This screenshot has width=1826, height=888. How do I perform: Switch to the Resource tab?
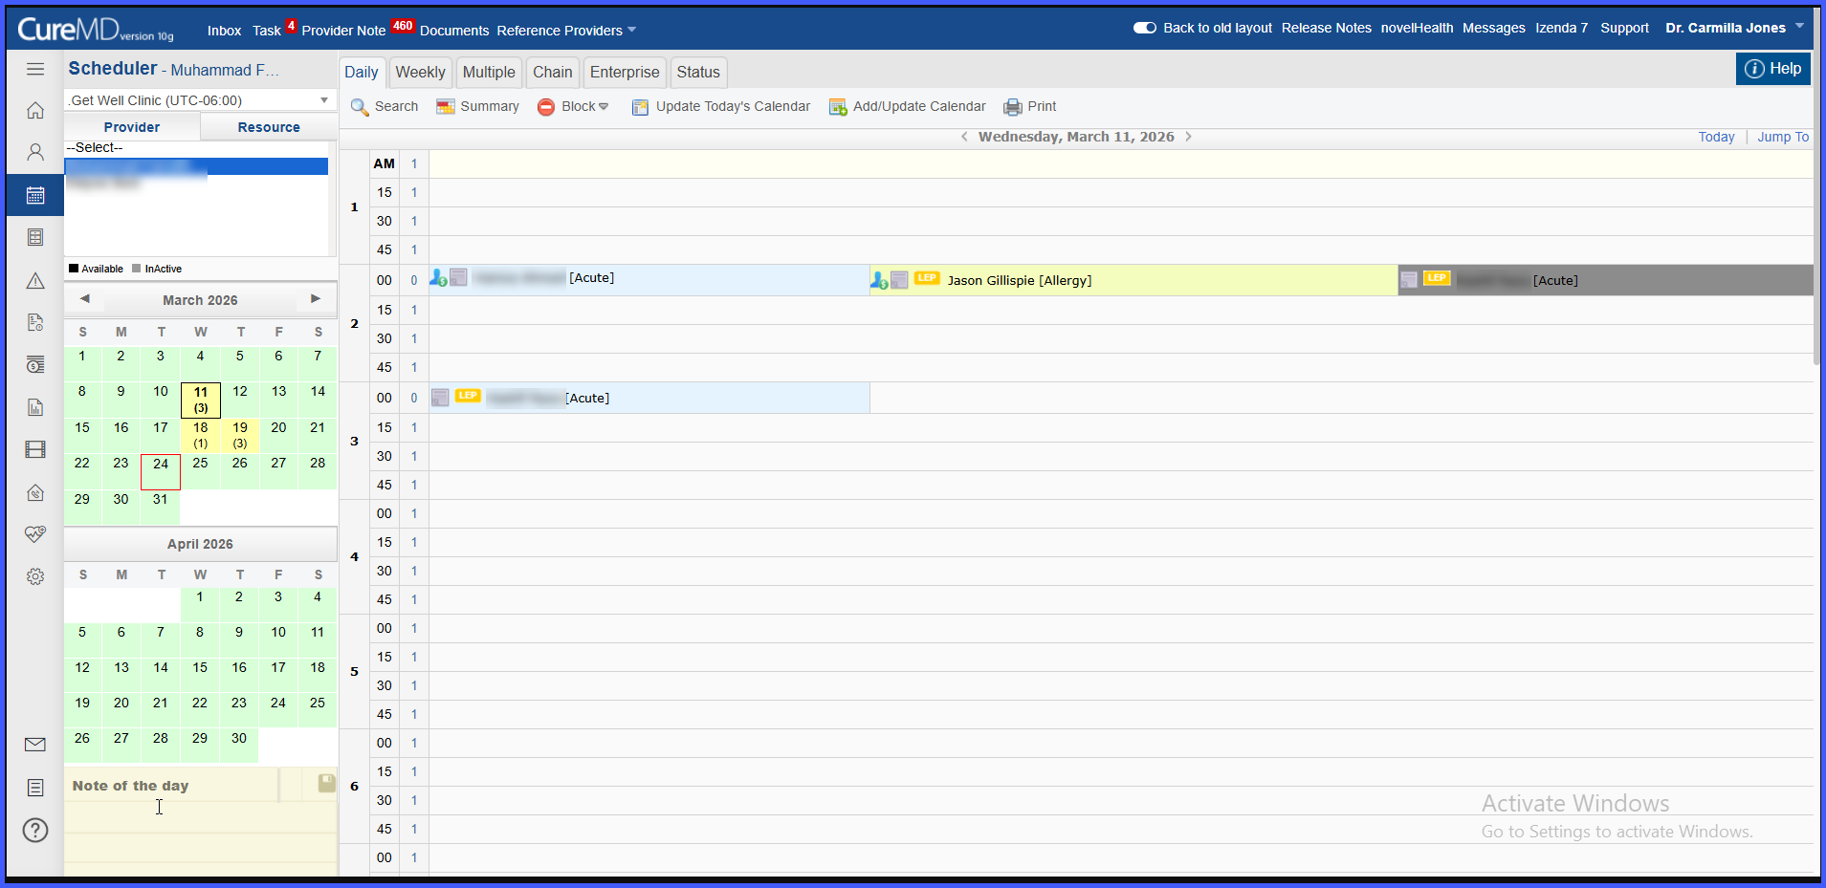click(x=269, y=127)
